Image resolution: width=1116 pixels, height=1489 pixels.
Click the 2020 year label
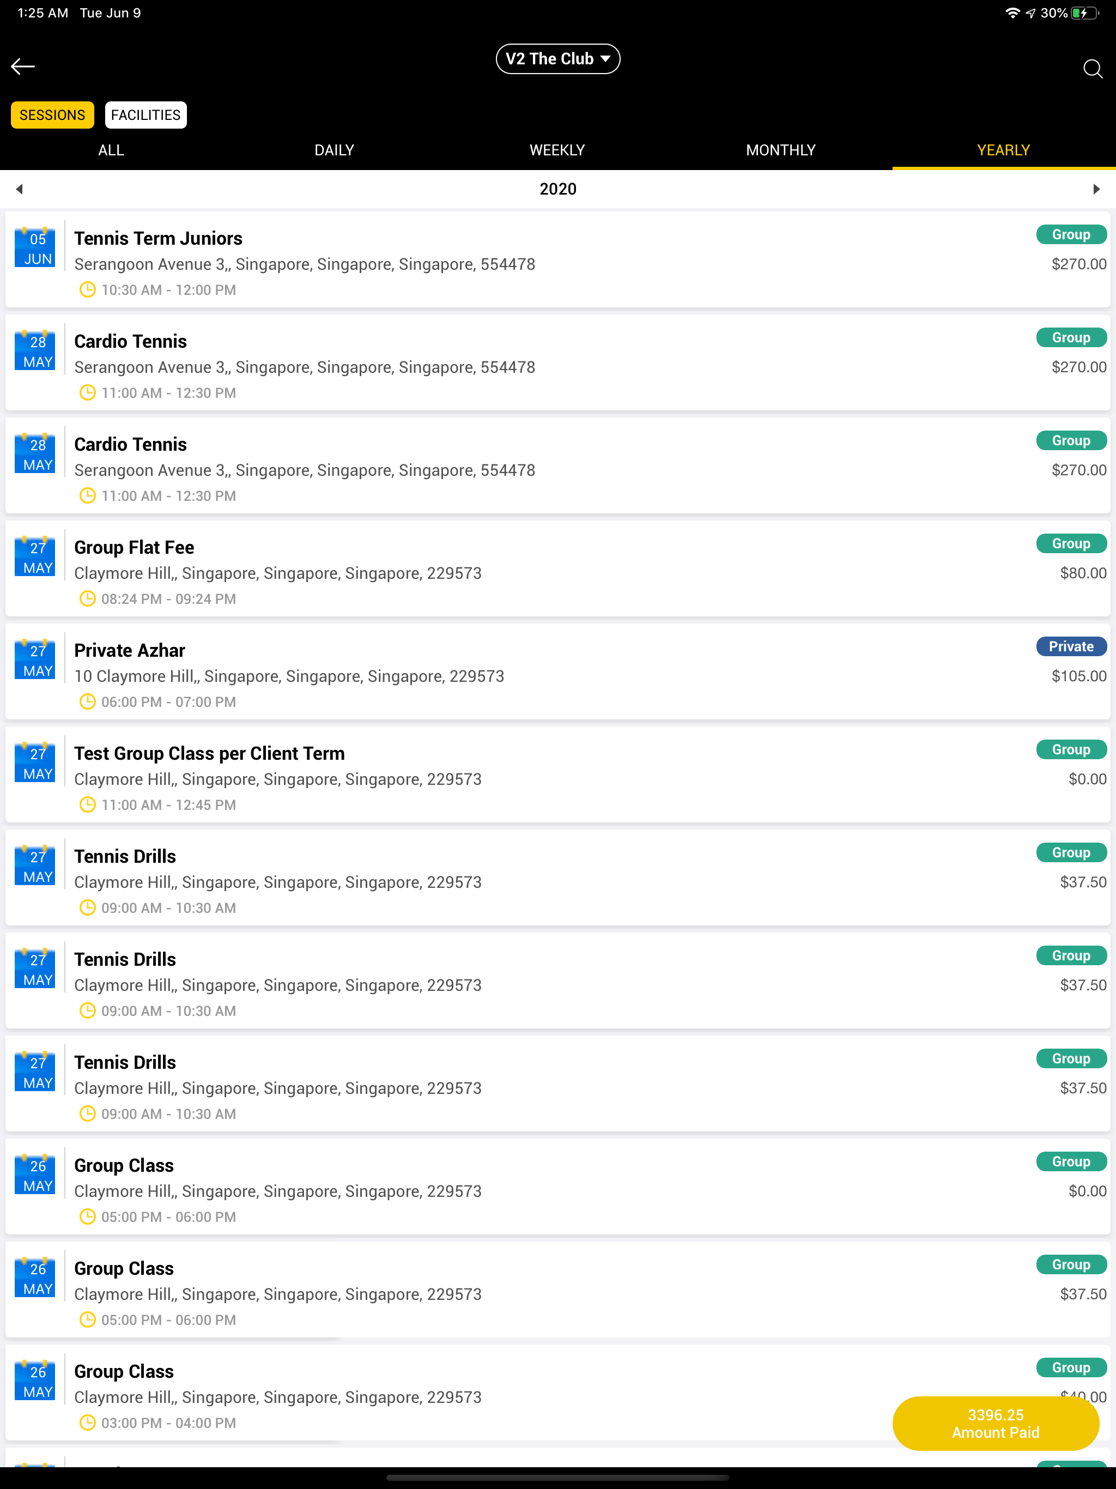pos(558,189)
